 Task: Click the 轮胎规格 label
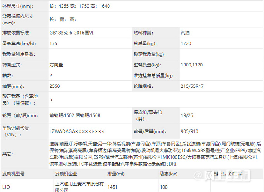[x=143, y=86]
